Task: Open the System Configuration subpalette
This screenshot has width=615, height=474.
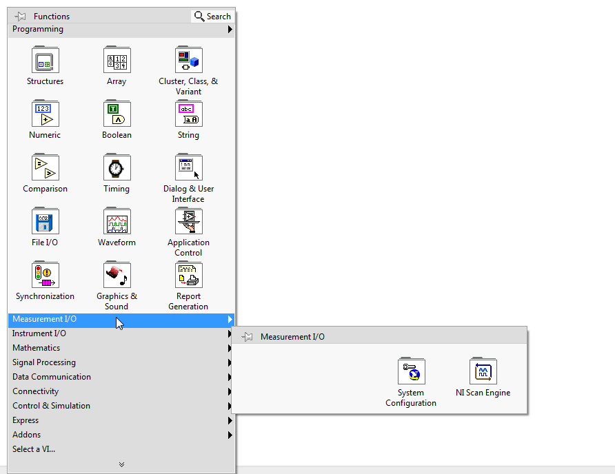Action: tap(412, 371)
